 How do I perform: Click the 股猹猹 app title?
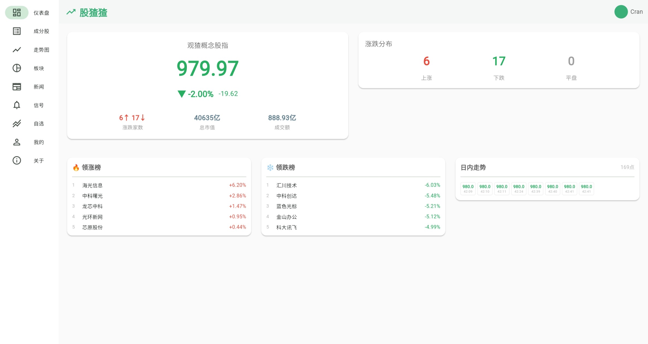coord(93,13)
